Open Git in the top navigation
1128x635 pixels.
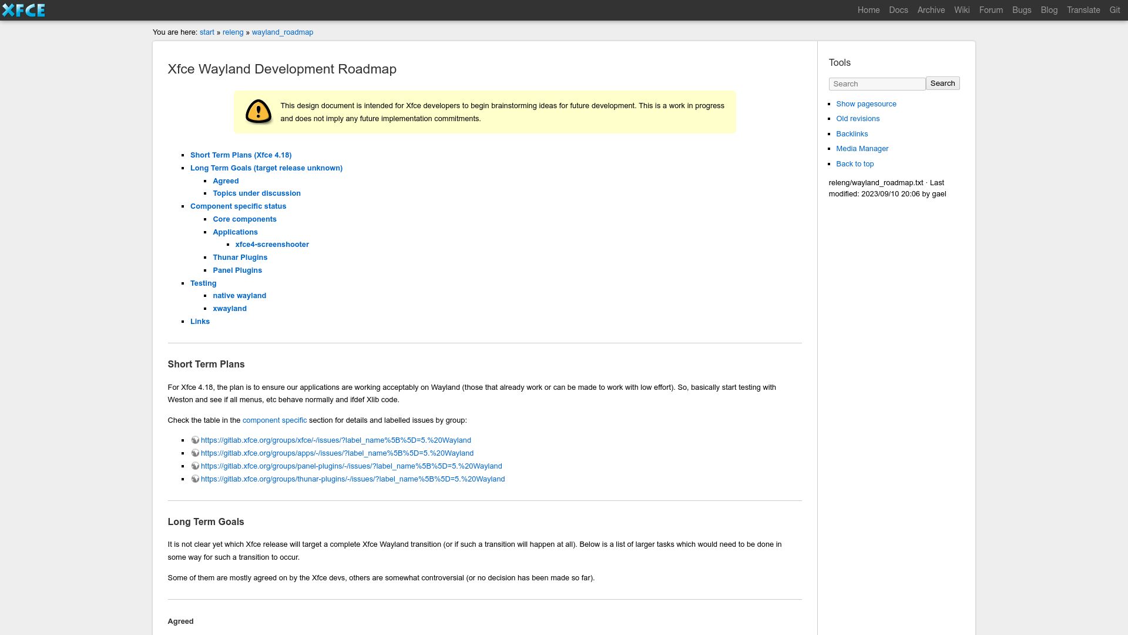1114,10
